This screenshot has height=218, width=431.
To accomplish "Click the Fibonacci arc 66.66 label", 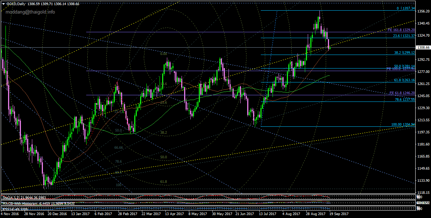I will pyautogui.click(x=119, y=147).
